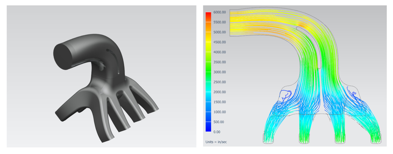The width and height of the screenshot is (393, 154).
Task: Click the 4500.00 legend value label
Action: coord(220,42)
